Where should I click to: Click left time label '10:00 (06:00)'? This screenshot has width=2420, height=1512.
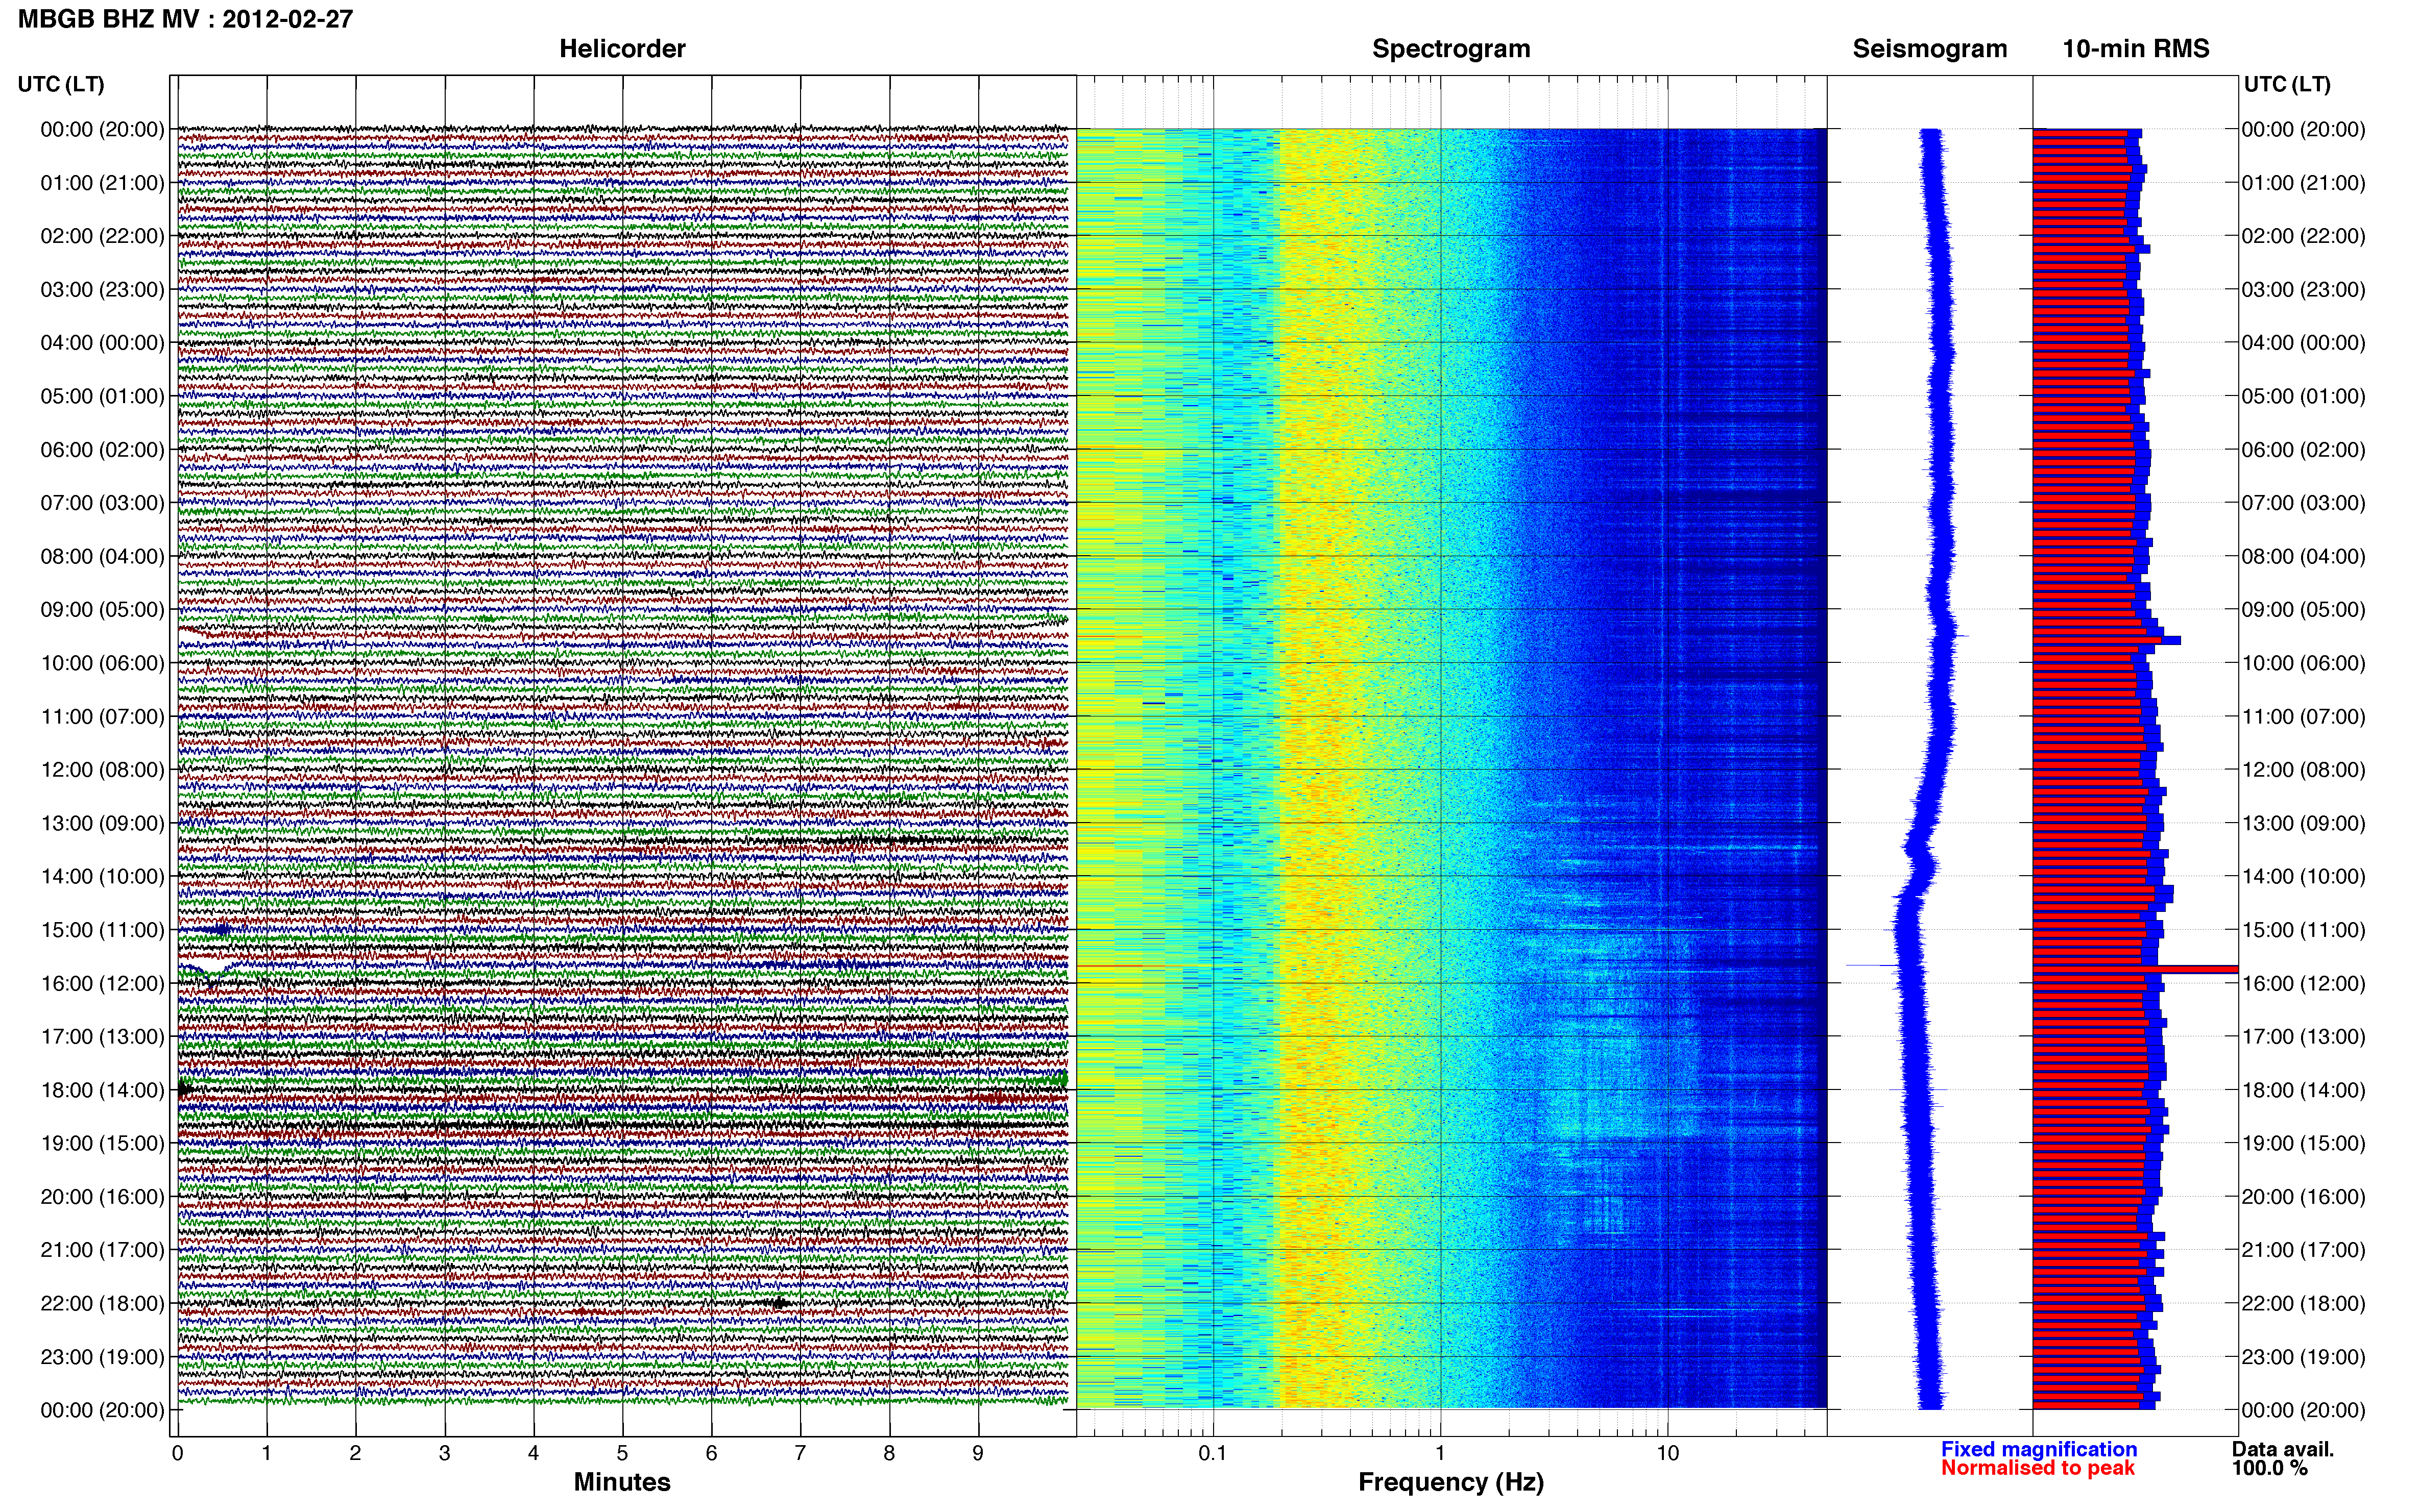pyautogui.click(x=102, y=663)
